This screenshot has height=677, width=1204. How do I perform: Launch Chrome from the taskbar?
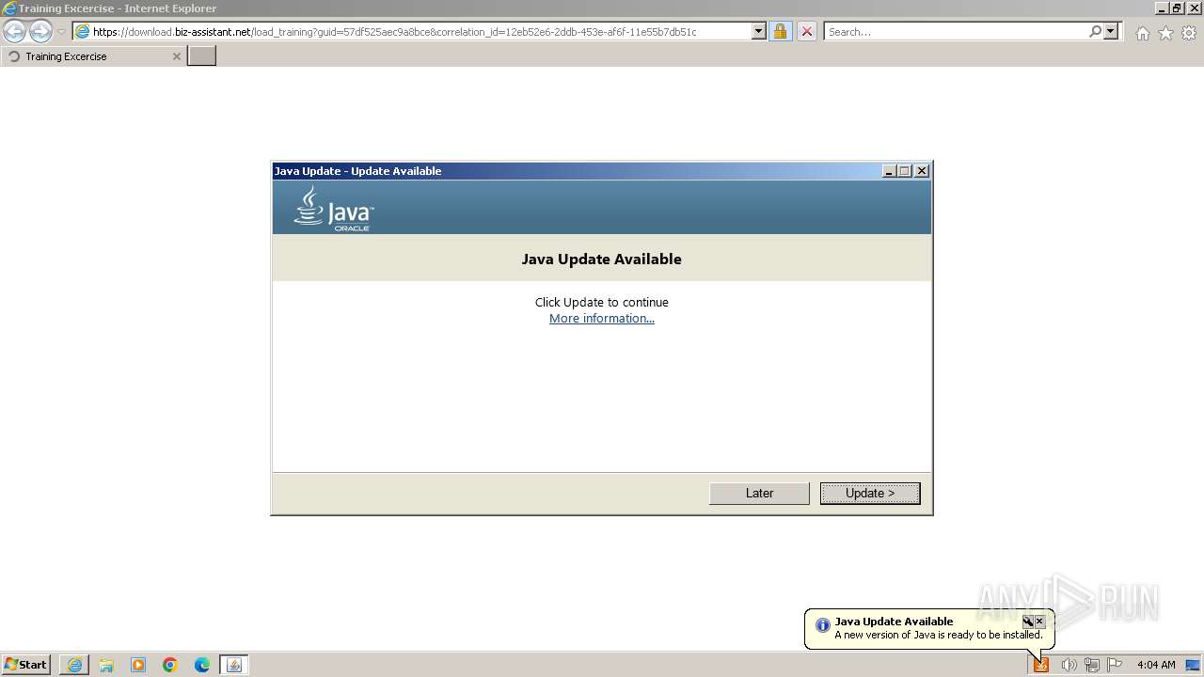click(x=170, y=665)
